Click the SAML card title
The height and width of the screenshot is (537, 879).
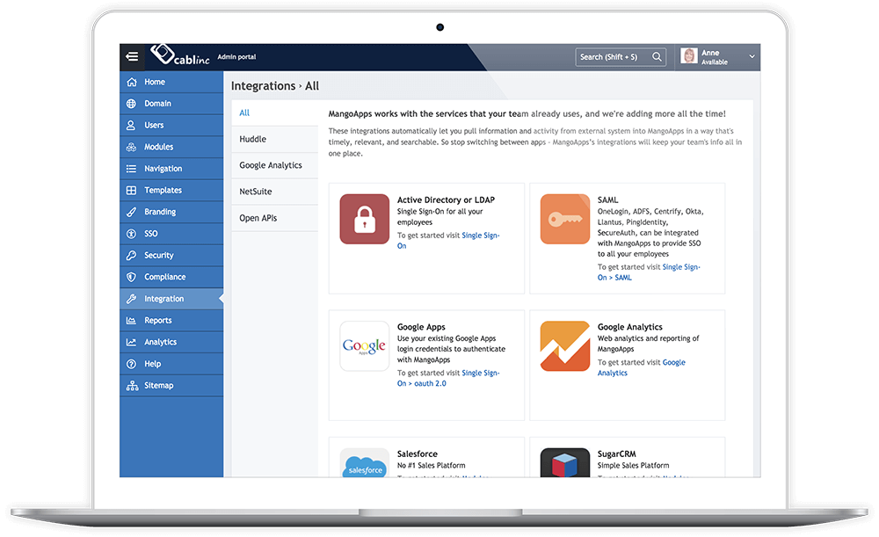click(607, 200)
